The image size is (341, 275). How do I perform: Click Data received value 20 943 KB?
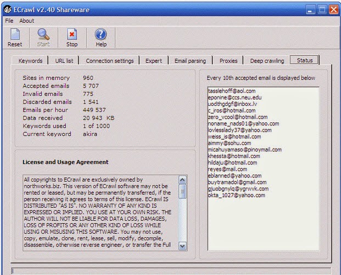coord(98,118)
